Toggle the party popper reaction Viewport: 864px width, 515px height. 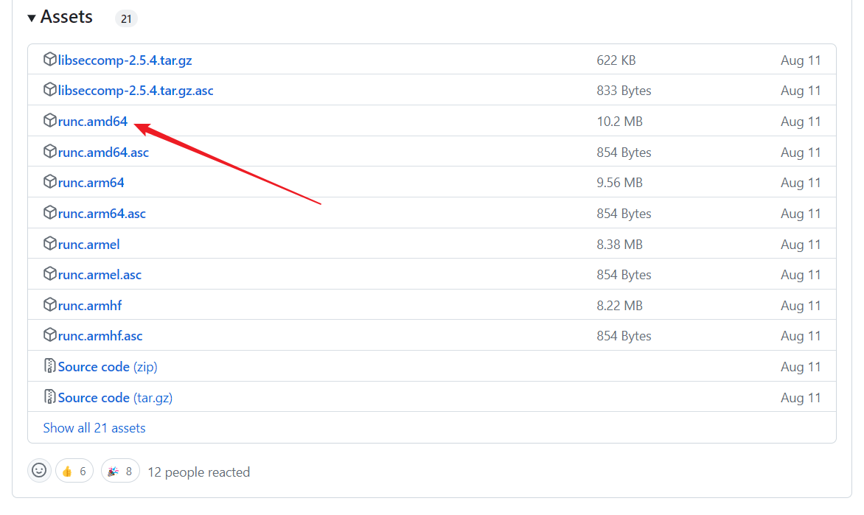pyautogui.click(x=119, y=471)
